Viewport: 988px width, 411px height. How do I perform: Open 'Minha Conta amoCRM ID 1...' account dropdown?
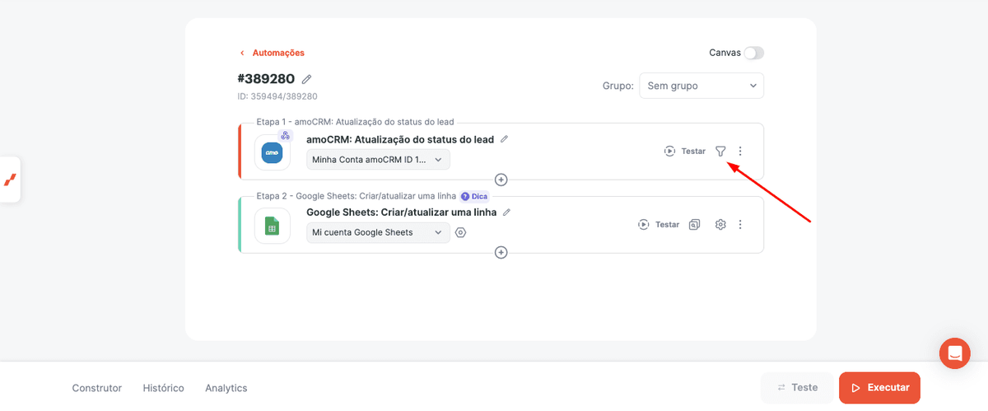pos(378,160)
